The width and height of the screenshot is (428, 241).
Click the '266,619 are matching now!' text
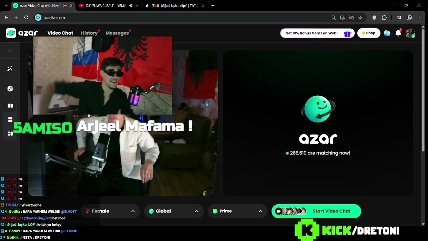pos(320,153)
